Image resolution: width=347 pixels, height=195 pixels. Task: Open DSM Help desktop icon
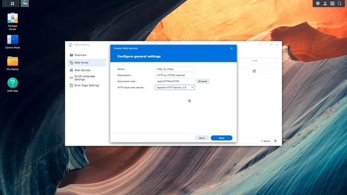[12, 85]
